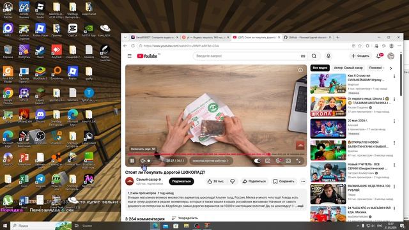Show more filter chips with right arrow
The image size is (409, 230).
(390, 68)
